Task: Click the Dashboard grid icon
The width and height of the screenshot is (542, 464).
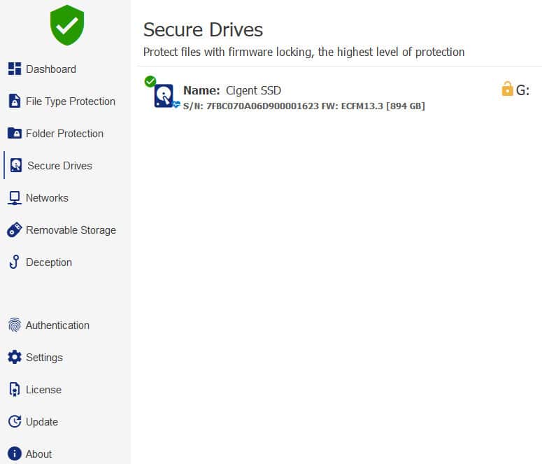Action: point(15,69)
